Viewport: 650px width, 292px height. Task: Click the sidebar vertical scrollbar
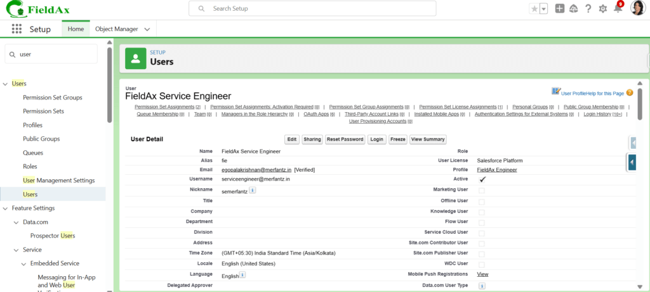(109, 85)
